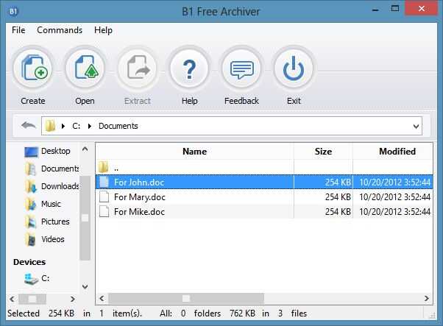Click the Exit power icon
Image resolution: width=443 pixels, height=326 pixels.
(x=294, y=68)
